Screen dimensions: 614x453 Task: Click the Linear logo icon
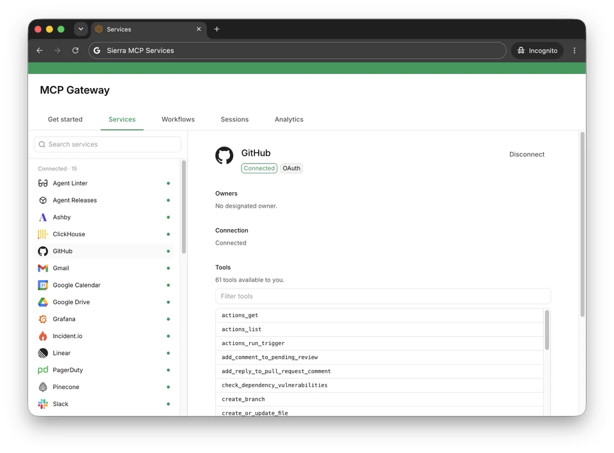[x=43, y=353]
